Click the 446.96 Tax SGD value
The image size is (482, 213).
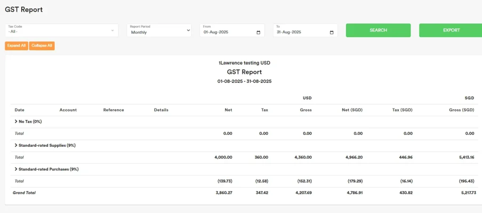[405, 157]
